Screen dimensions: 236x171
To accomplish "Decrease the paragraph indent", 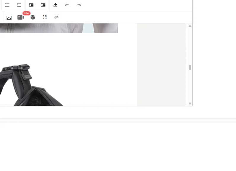I will (x=43, y=5).
